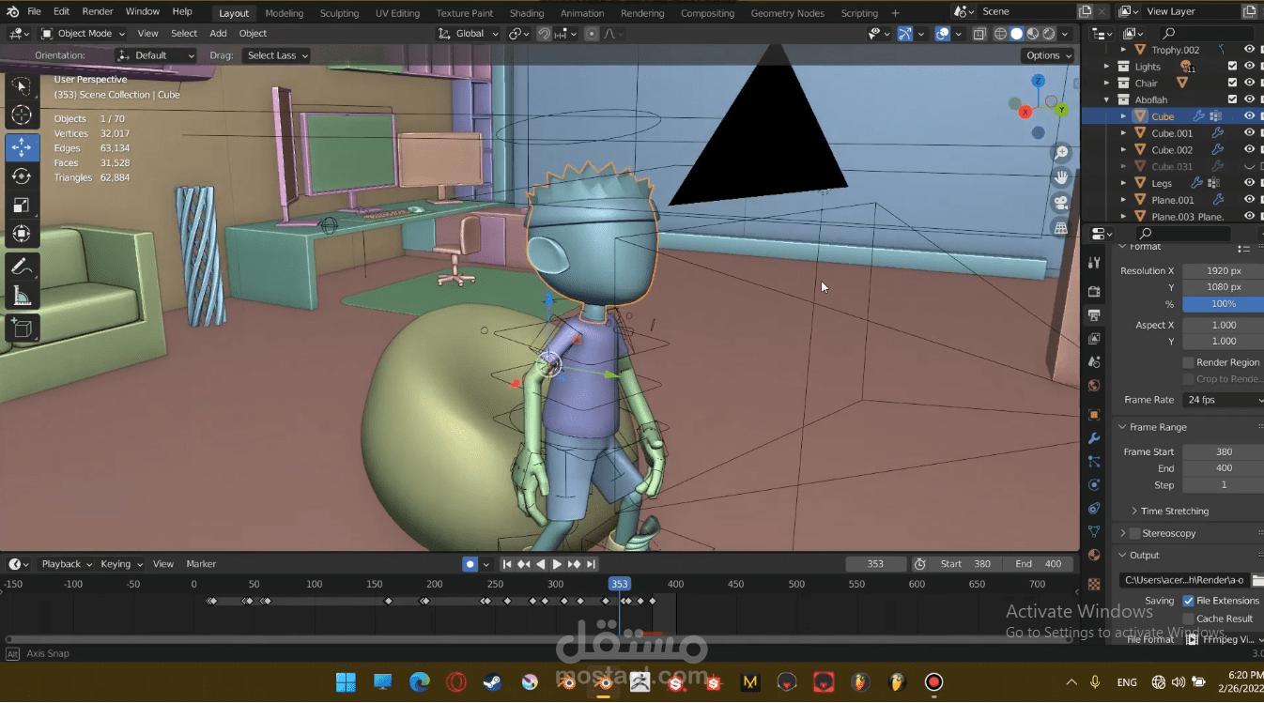This screenshot has width=1264, height=703.
Task: Hide Cube.001 in the outliner
Action: tap(1249, 133)
